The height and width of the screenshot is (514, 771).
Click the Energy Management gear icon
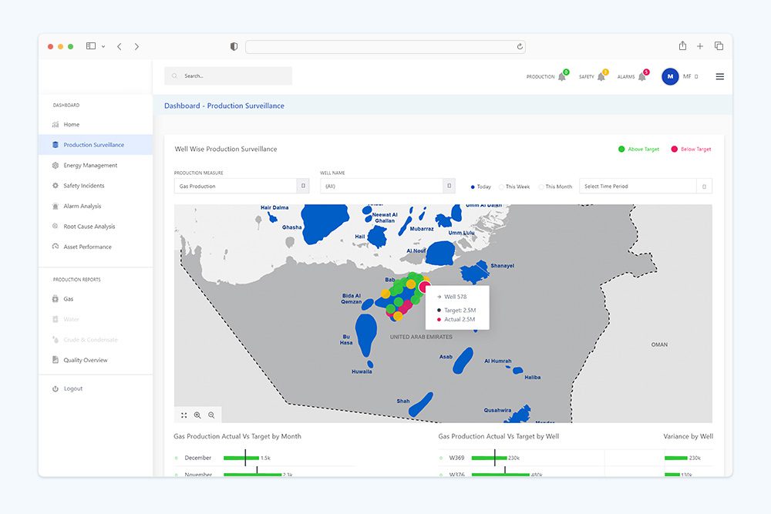[55, 165]
